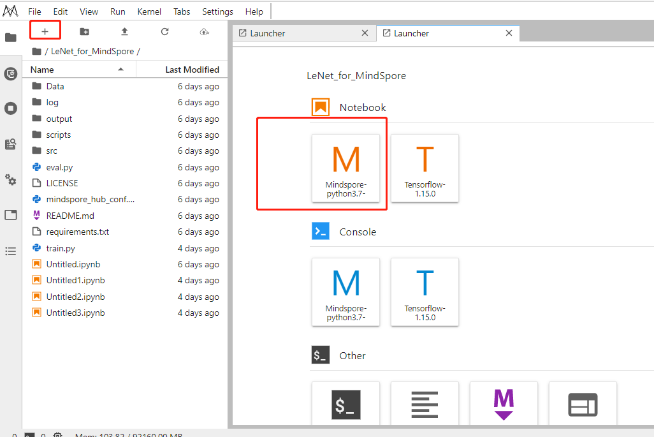Screen dimensions: 654x437
Task: Click the cloud upload icon in file toolbar
Action: tap(205, 32)
